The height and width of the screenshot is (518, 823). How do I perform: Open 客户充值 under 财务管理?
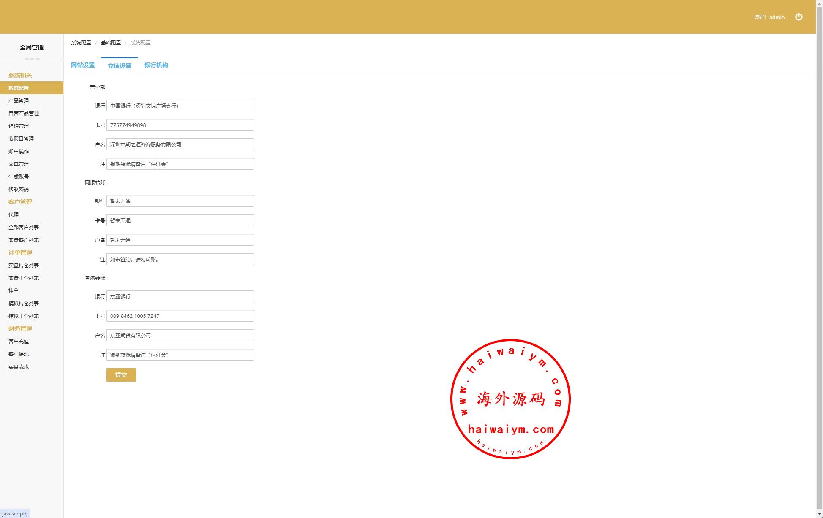[x=19, y=342]
